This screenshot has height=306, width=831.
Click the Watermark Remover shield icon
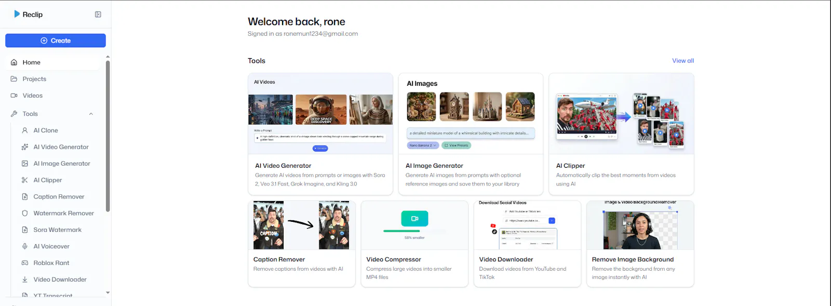(25, 214)
